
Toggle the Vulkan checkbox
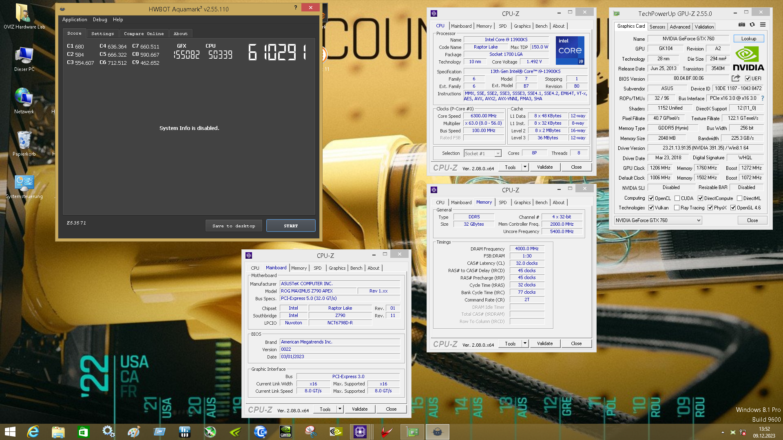tap(651, 208)
